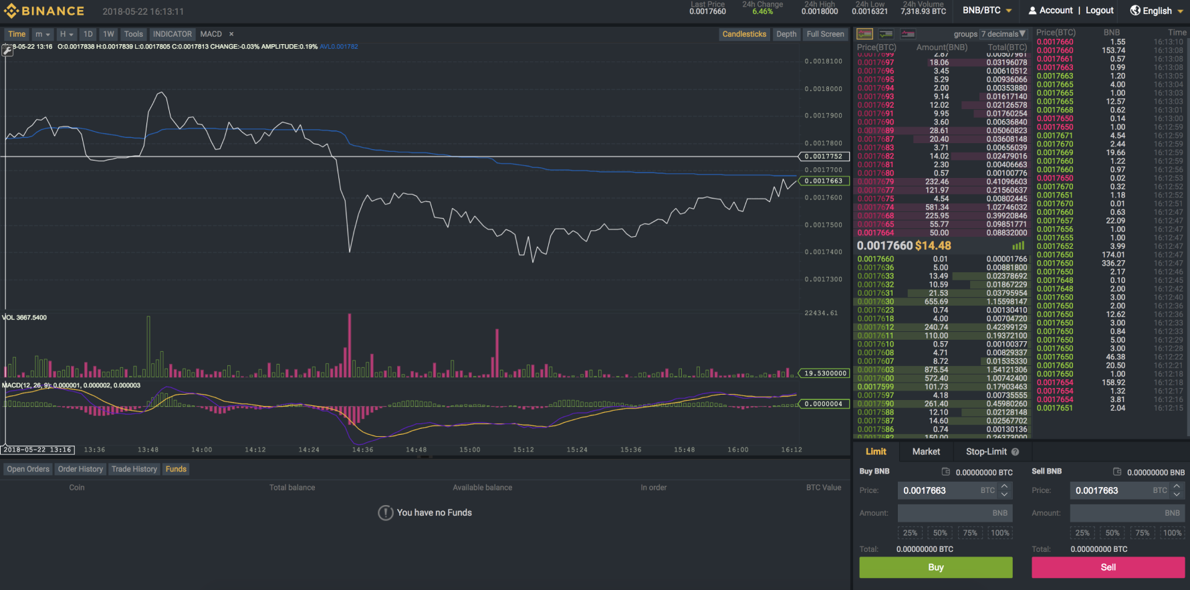Switch chart to Time line view

(17, 34)
